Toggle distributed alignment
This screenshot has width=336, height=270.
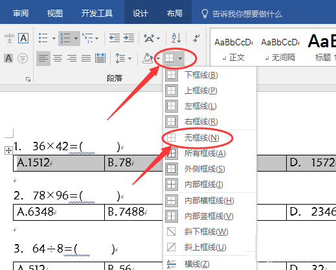coord(100,58)
